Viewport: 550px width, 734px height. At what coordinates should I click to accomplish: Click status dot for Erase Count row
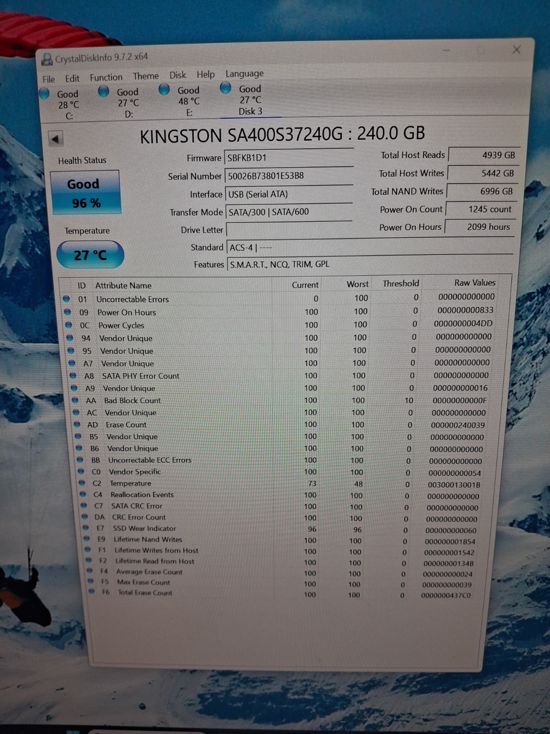[77, 424]
